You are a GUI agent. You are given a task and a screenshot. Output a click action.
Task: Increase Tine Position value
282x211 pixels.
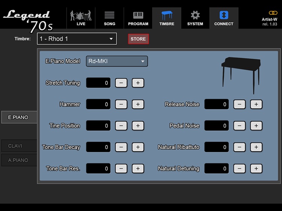(x=138, y=125)
